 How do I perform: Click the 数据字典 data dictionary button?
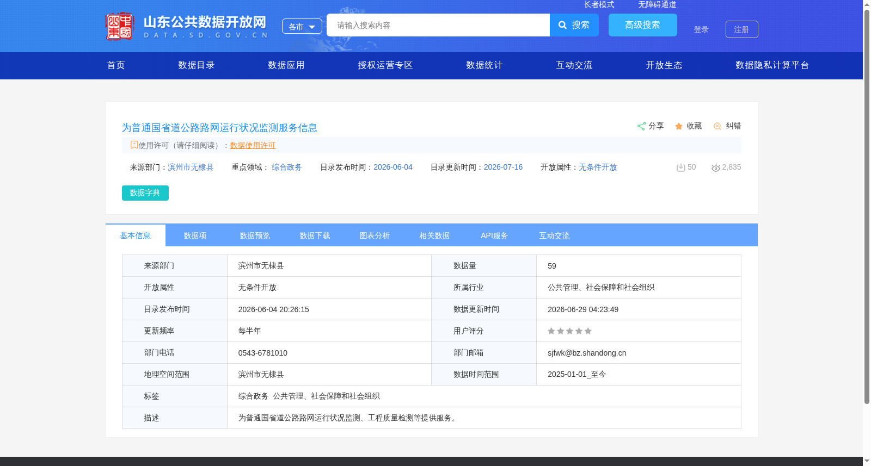click(145, 193)
